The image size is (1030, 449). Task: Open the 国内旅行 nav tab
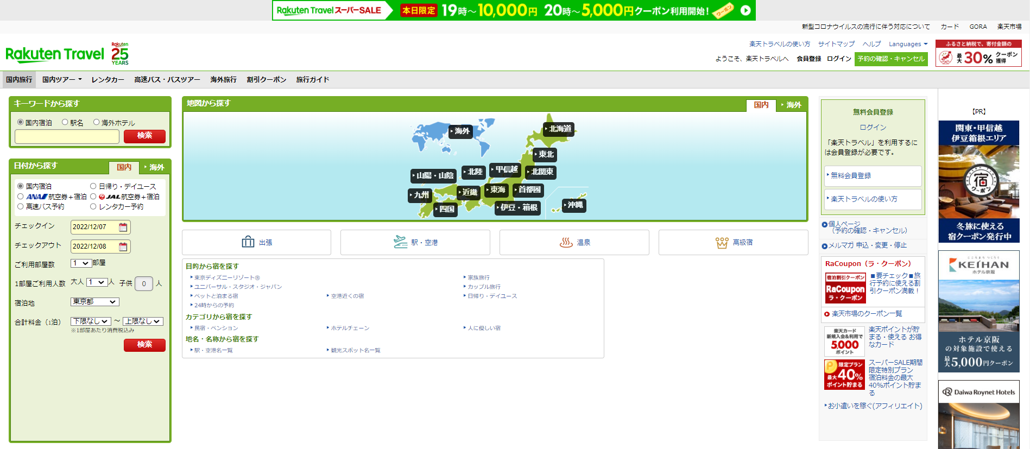pos(19,79)
